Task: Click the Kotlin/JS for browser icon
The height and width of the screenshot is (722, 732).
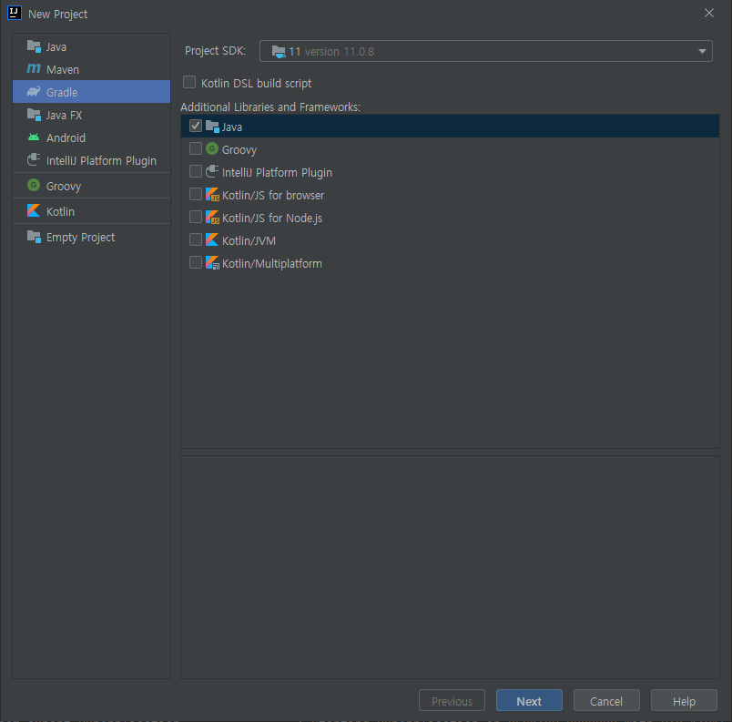Action: (212, 194)
